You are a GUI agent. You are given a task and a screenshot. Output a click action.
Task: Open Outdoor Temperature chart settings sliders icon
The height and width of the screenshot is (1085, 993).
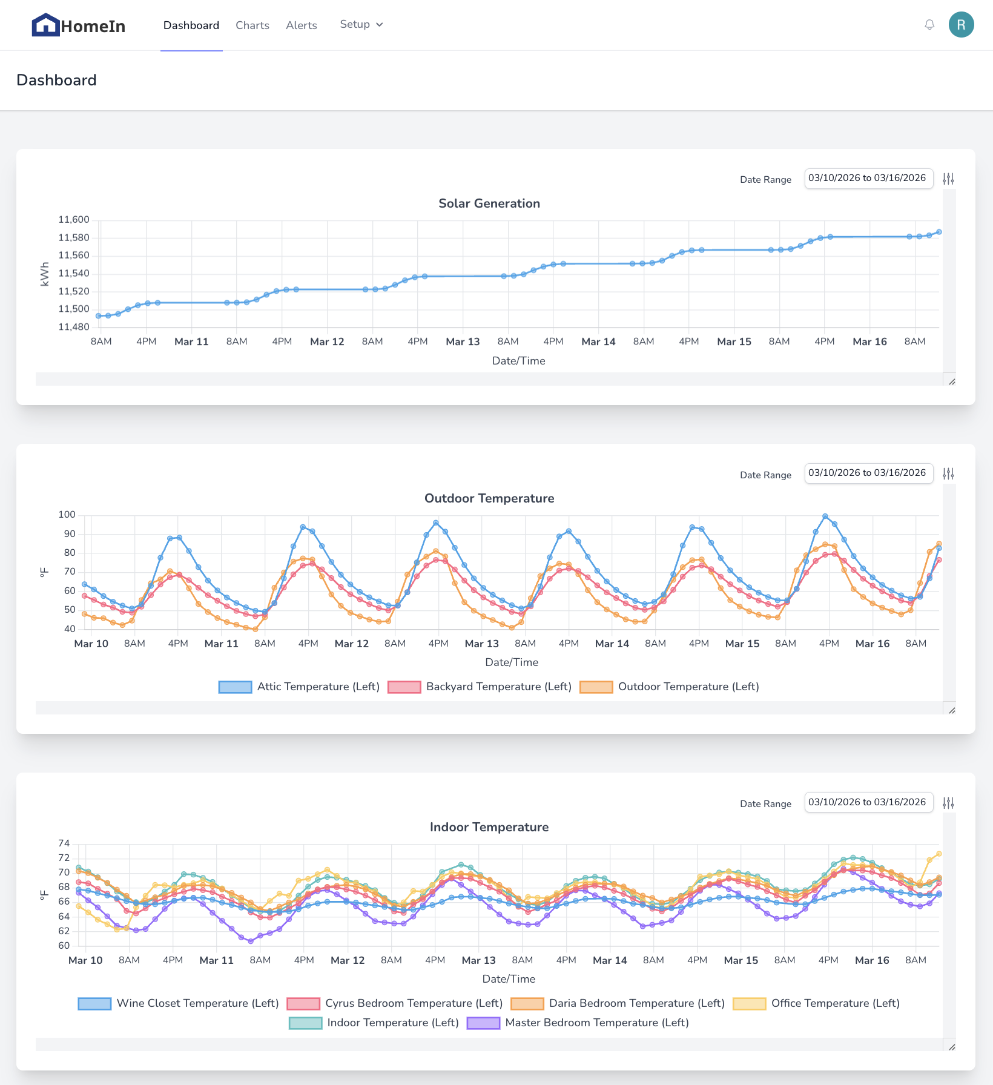pos(948,474)
